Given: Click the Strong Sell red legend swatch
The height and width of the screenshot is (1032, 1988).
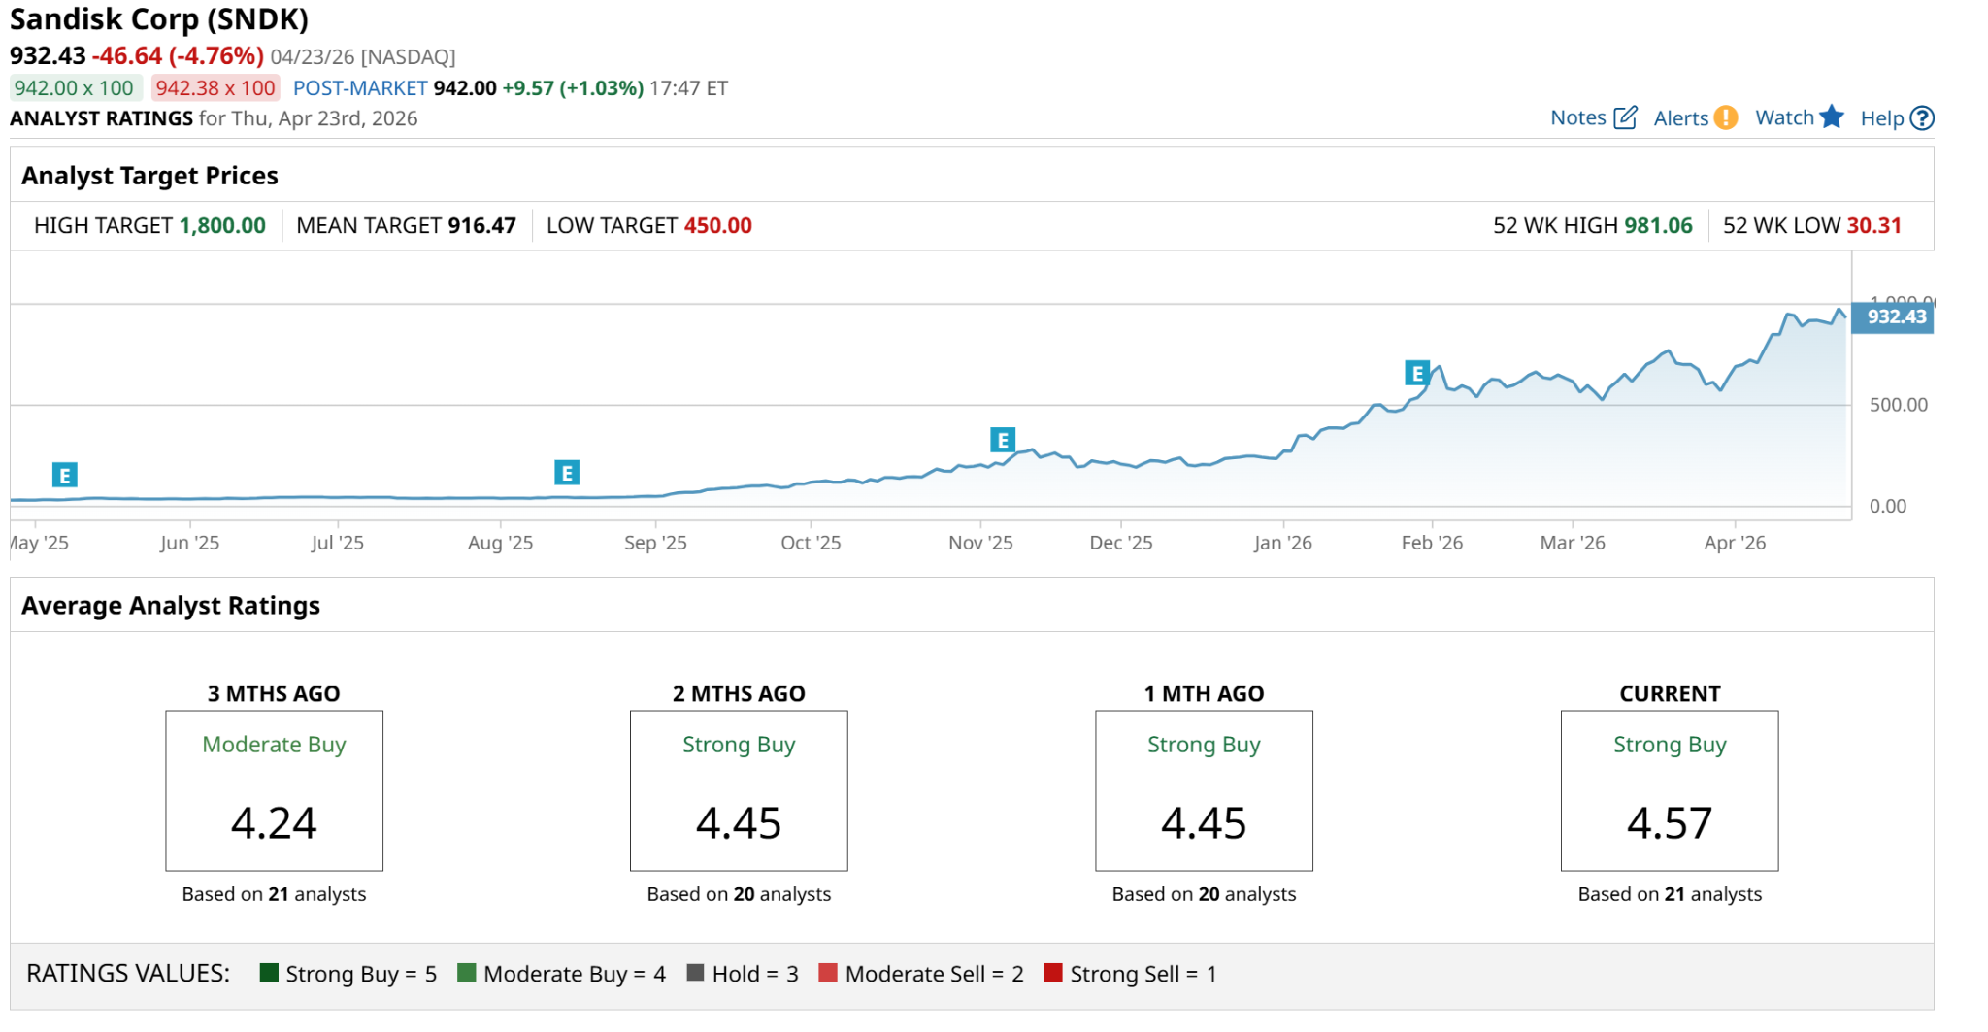Looking at the screenshot, I should coord(1052,973).
